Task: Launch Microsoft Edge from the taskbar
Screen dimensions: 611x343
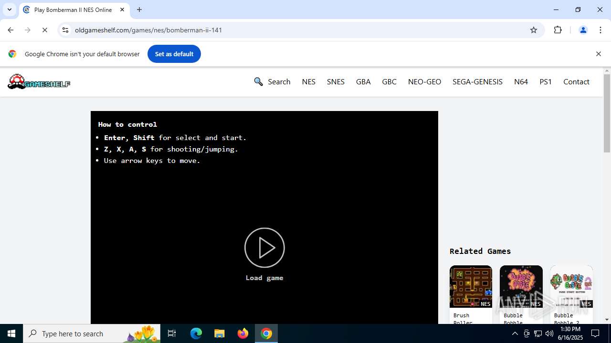Action: (x=196, y=333)
